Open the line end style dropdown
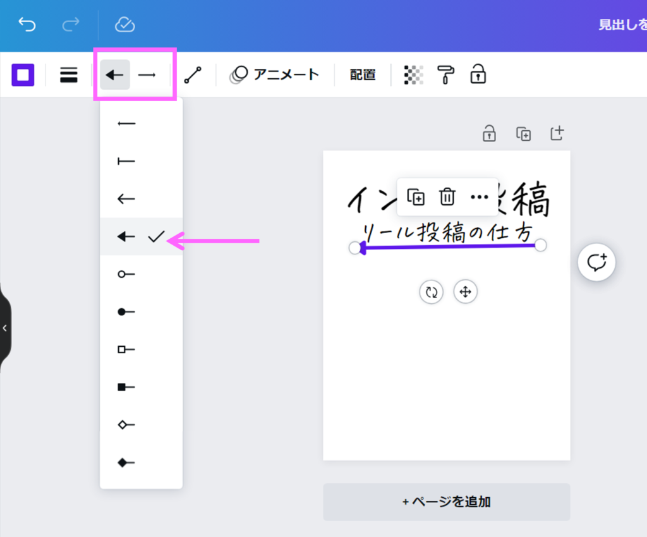This screenshot has width=647, height=537. (x=147, y=75)
